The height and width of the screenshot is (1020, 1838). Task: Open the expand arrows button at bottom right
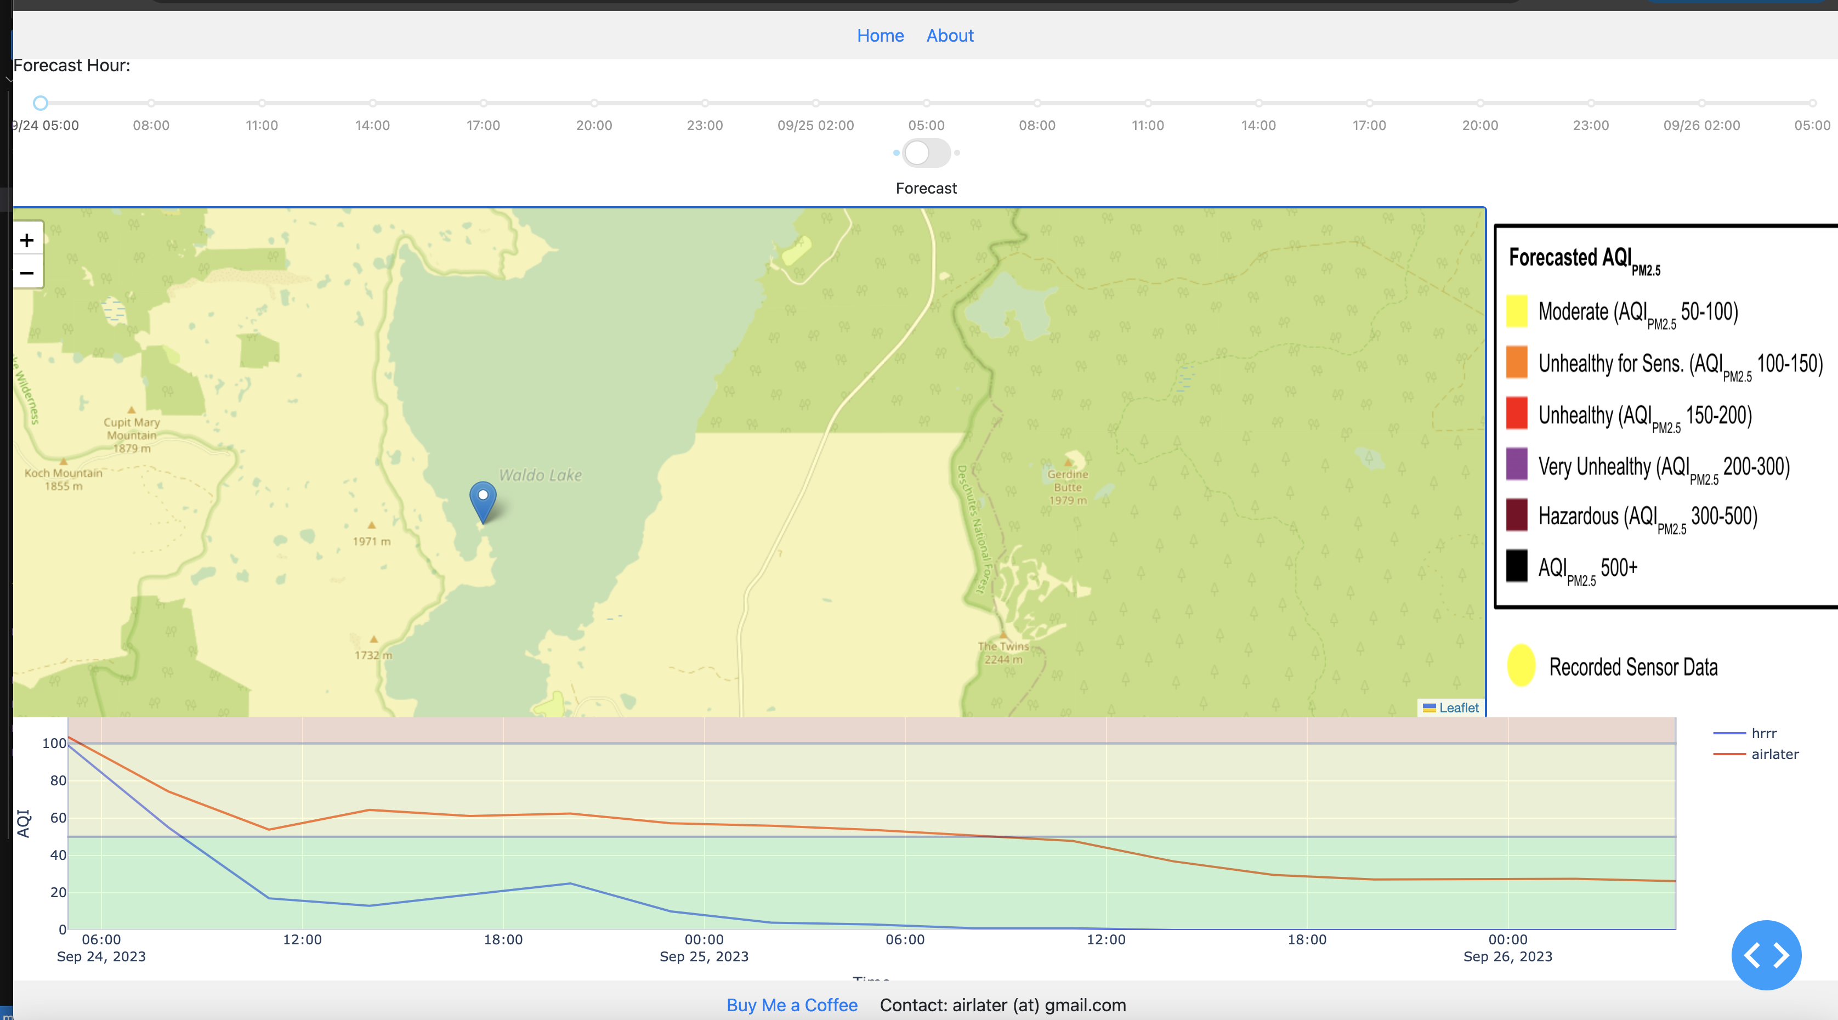pyautogui.click(x=1766, y=955)
